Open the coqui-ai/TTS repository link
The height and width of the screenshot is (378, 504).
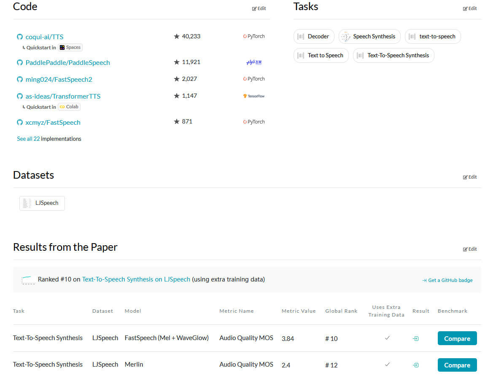coord(44,37)
